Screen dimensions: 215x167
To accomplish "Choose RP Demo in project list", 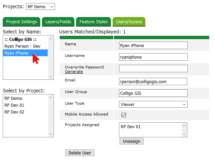I will click(x=13, y=98).
